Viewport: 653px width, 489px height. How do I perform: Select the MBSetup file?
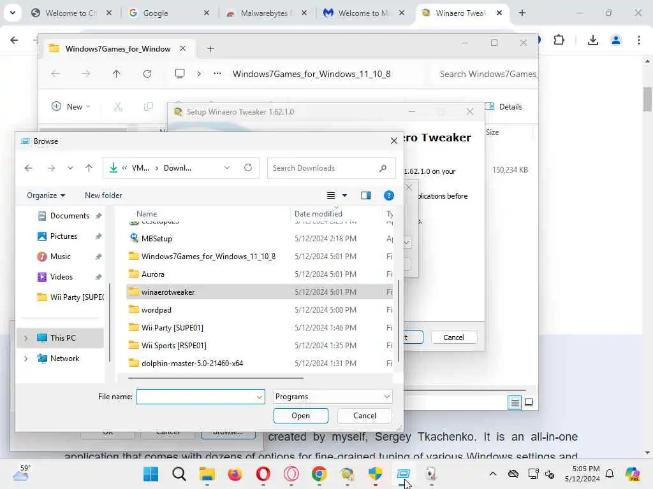click(157, 239)
